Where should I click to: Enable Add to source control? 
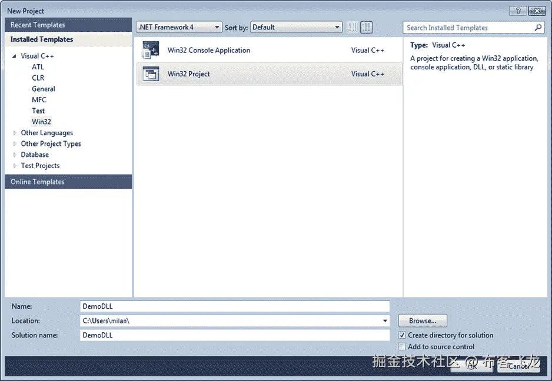pyautogui.click(x=402, y=346)
